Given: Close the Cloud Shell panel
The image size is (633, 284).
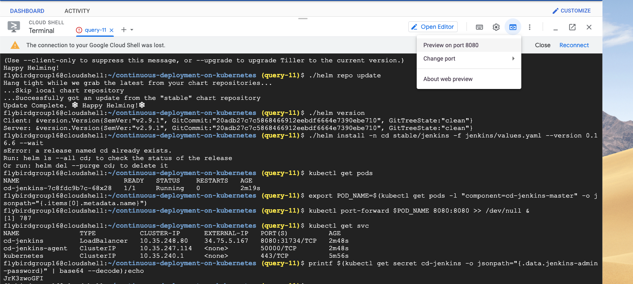Looking at the screenshot, I should pos(589,27).
